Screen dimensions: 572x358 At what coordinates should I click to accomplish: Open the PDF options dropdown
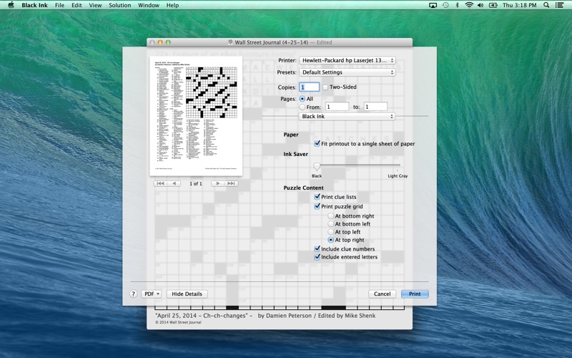[x=152, y=294]
